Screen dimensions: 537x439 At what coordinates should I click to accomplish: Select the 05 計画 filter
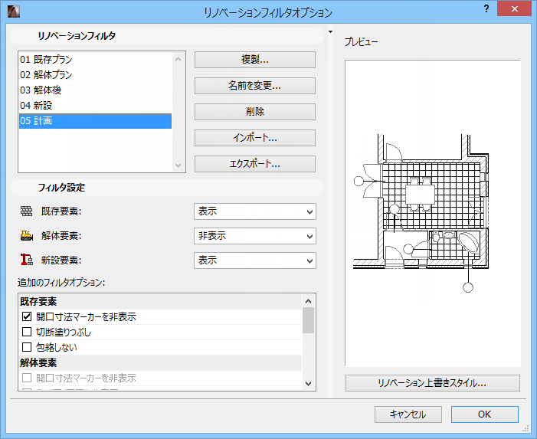95,121
